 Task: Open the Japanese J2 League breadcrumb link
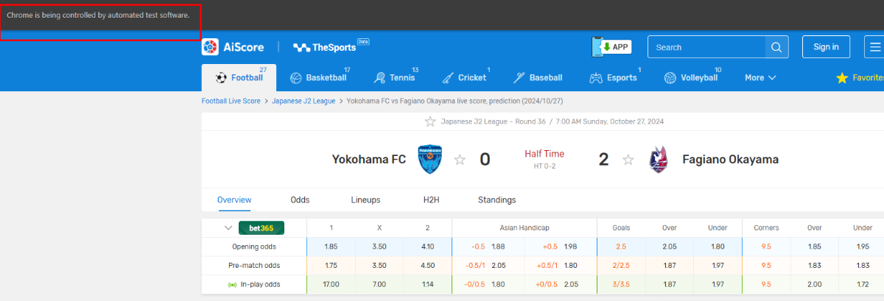point(304,101)
